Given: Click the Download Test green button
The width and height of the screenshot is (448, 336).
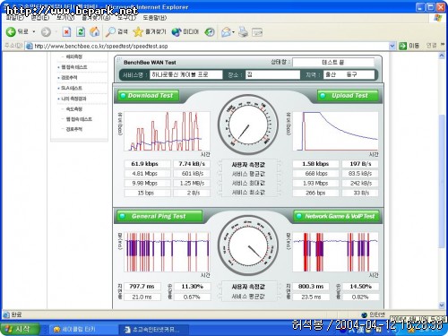Looking at the screenshot, I should 148,96.
